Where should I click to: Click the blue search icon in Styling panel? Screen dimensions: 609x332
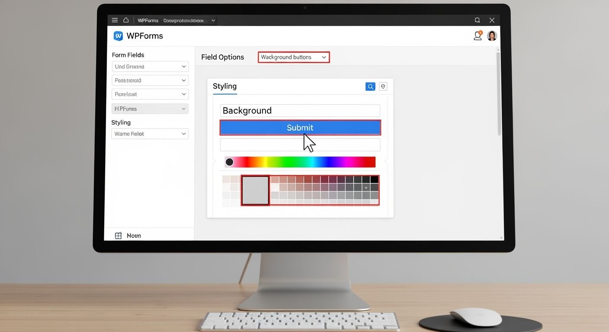(370, 86)
